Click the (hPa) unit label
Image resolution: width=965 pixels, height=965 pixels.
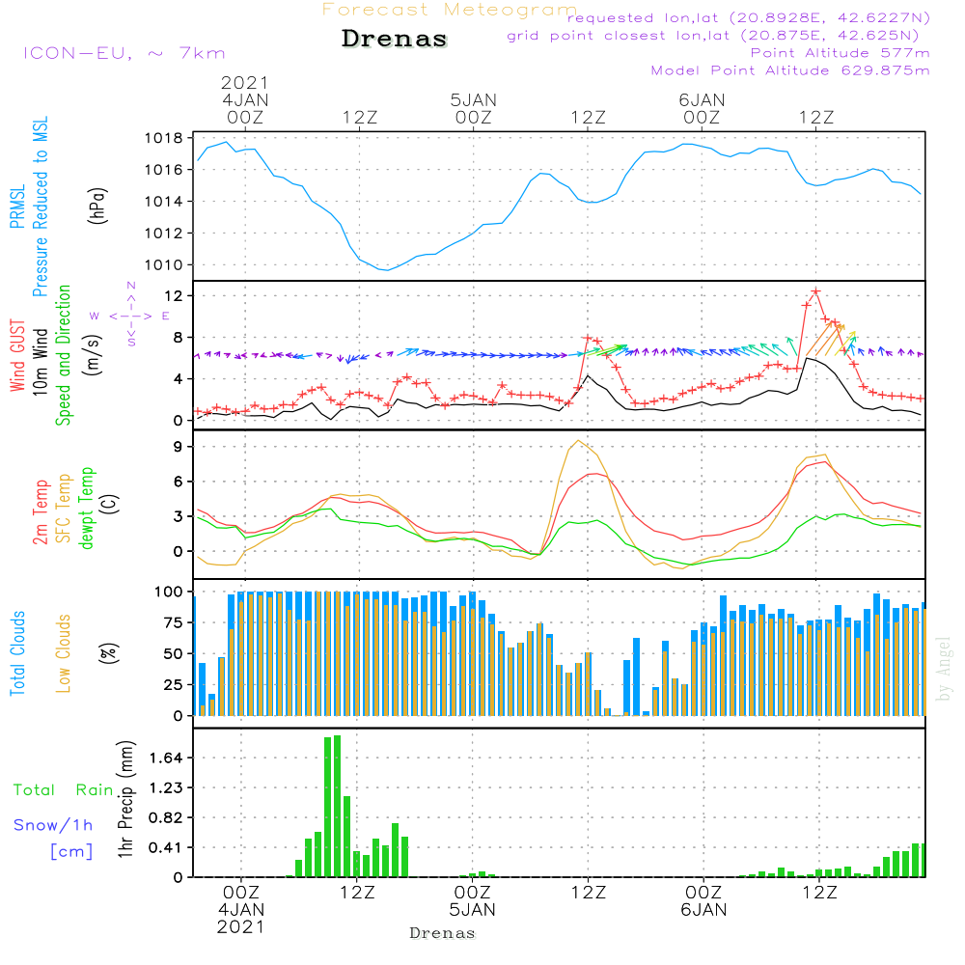(97, 206)
